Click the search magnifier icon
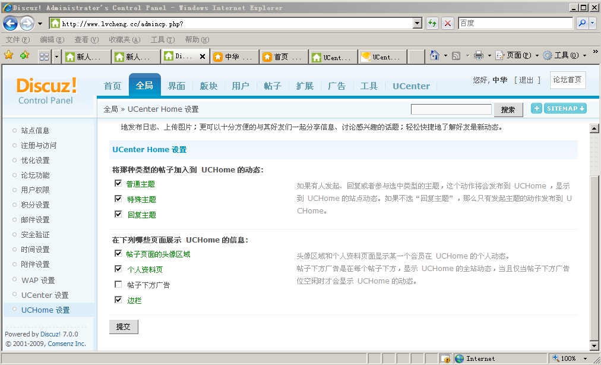The height and width of the screenshot is (365, 601). click(582, 23)
